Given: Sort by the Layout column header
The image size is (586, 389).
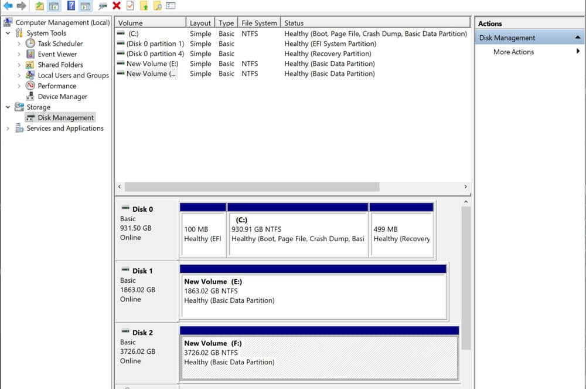Looking at the screenshot, I should [200, 22].
